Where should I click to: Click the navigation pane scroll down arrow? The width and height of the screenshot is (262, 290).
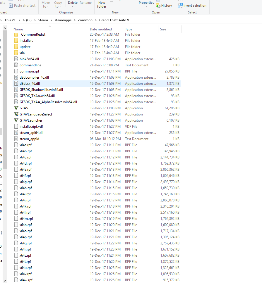(5, 281)
